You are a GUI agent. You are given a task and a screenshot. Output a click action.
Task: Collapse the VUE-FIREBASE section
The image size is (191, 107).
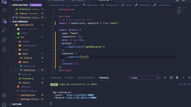tap(10, 22)
